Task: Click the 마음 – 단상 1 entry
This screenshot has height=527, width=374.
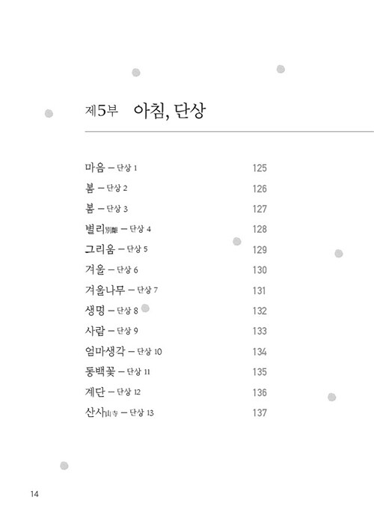Action: tap(111, 168)
